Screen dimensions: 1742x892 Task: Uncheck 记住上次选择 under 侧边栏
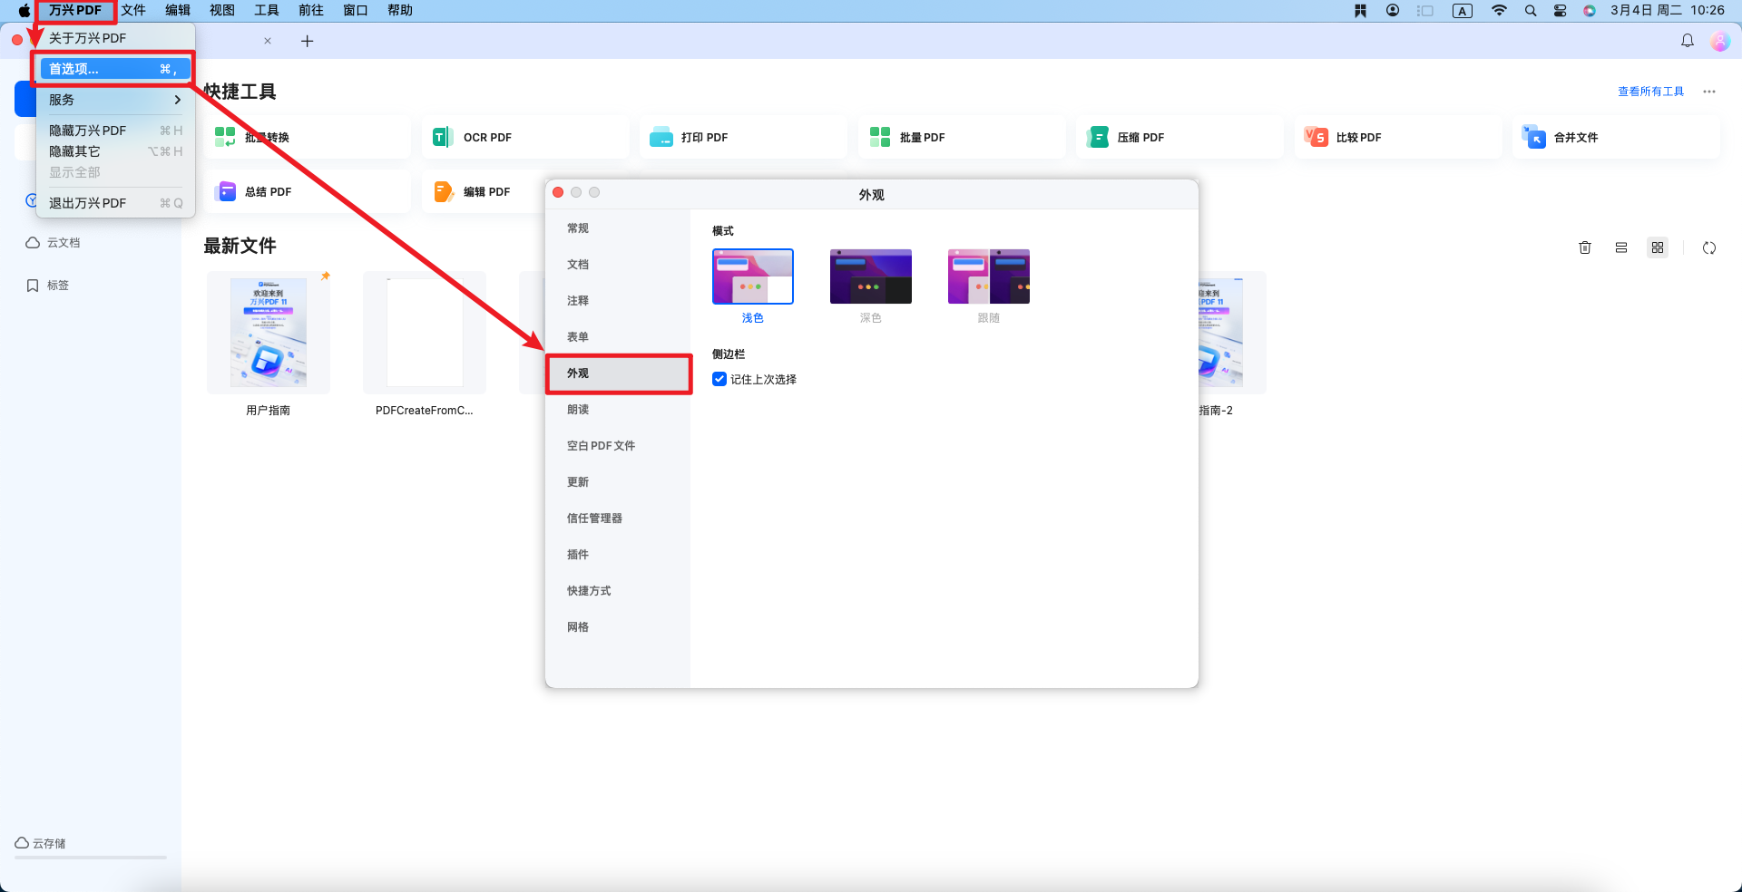coord(719,379)
